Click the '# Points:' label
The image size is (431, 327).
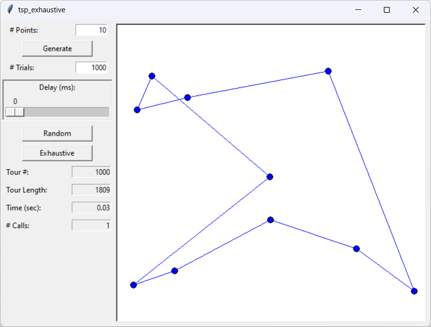24,30
